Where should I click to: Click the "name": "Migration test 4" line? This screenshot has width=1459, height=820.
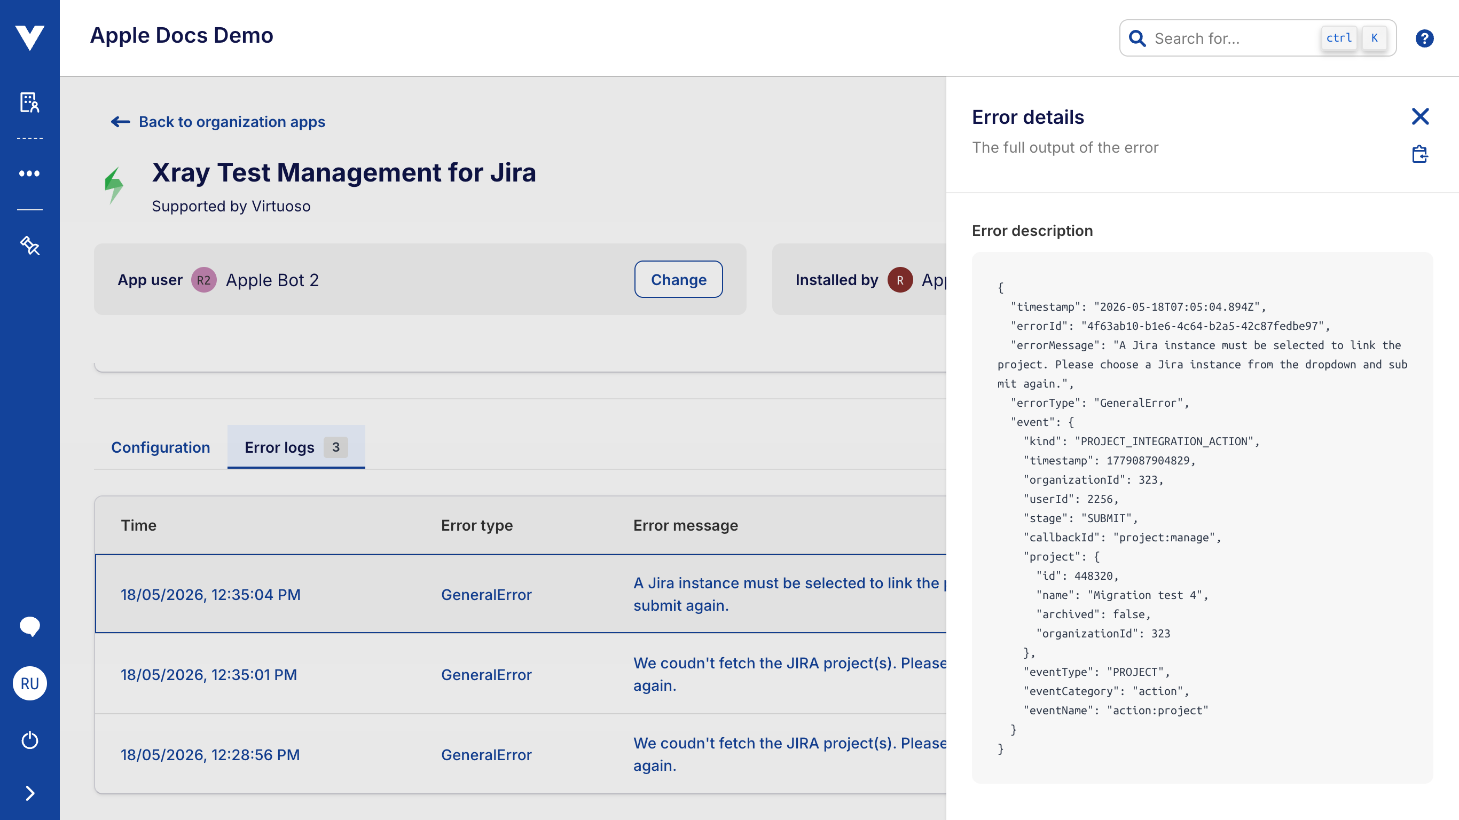coord(1122,595)
